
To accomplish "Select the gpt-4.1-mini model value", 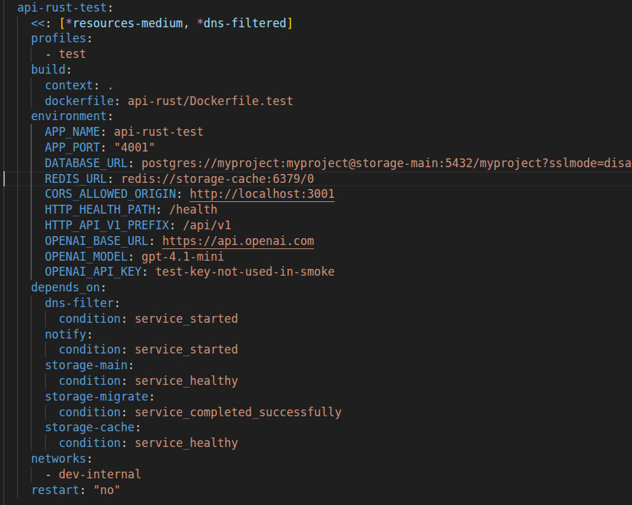I will click(x=183, y=257).
